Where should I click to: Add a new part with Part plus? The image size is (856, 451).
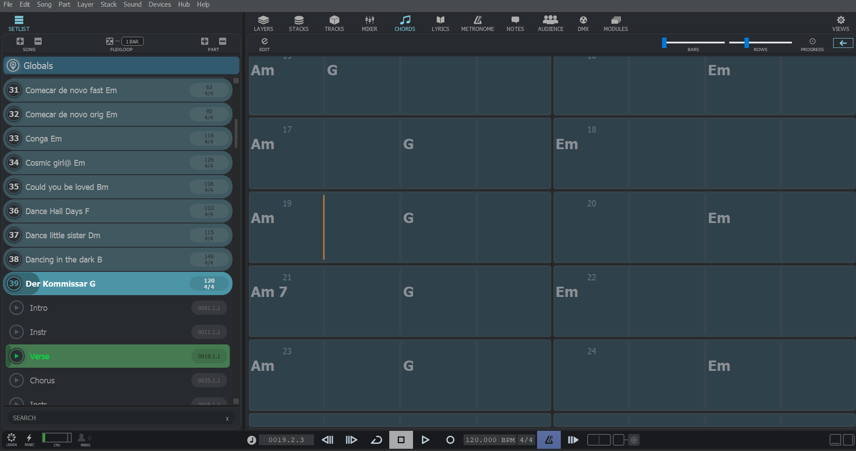coord(205,41)
